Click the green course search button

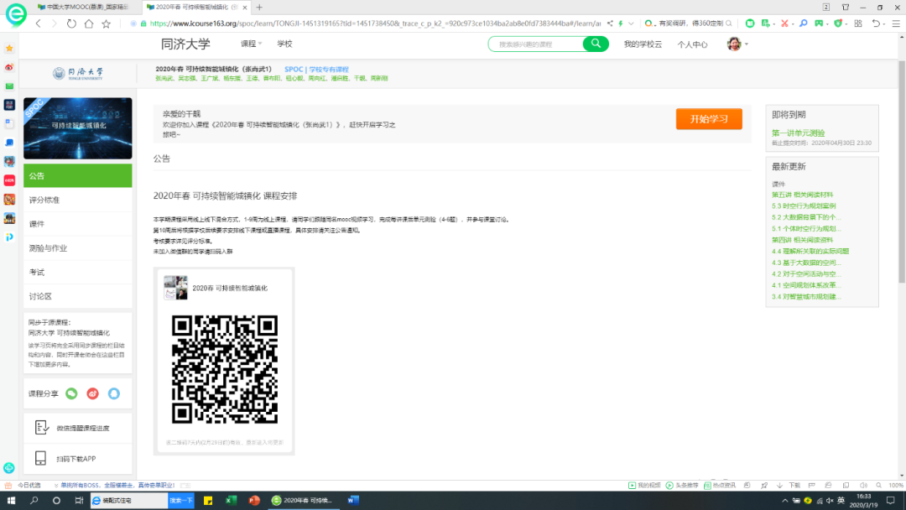596,44
